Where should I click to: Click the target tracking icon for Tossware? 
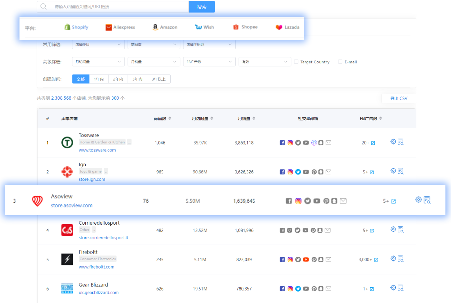(x=393, y=142)
